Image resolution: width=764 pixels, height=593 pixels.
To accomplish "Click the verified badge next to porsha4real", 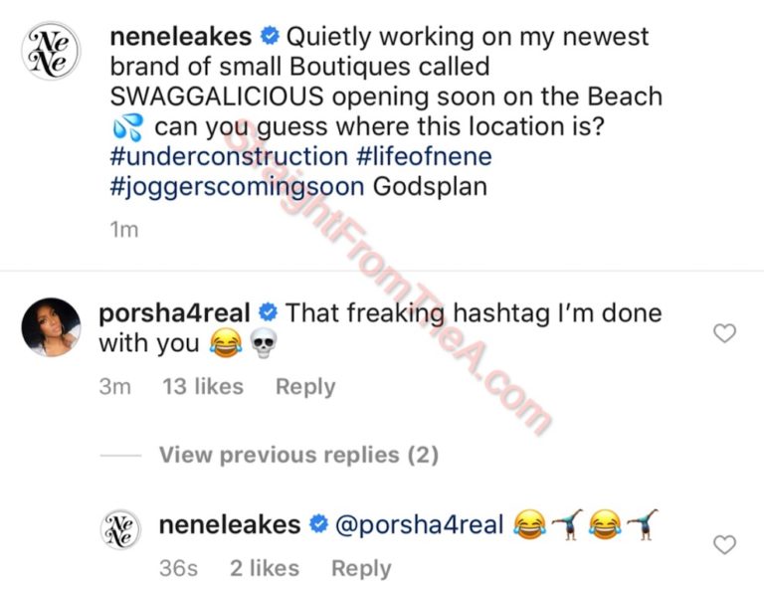I will coord(269,312).
